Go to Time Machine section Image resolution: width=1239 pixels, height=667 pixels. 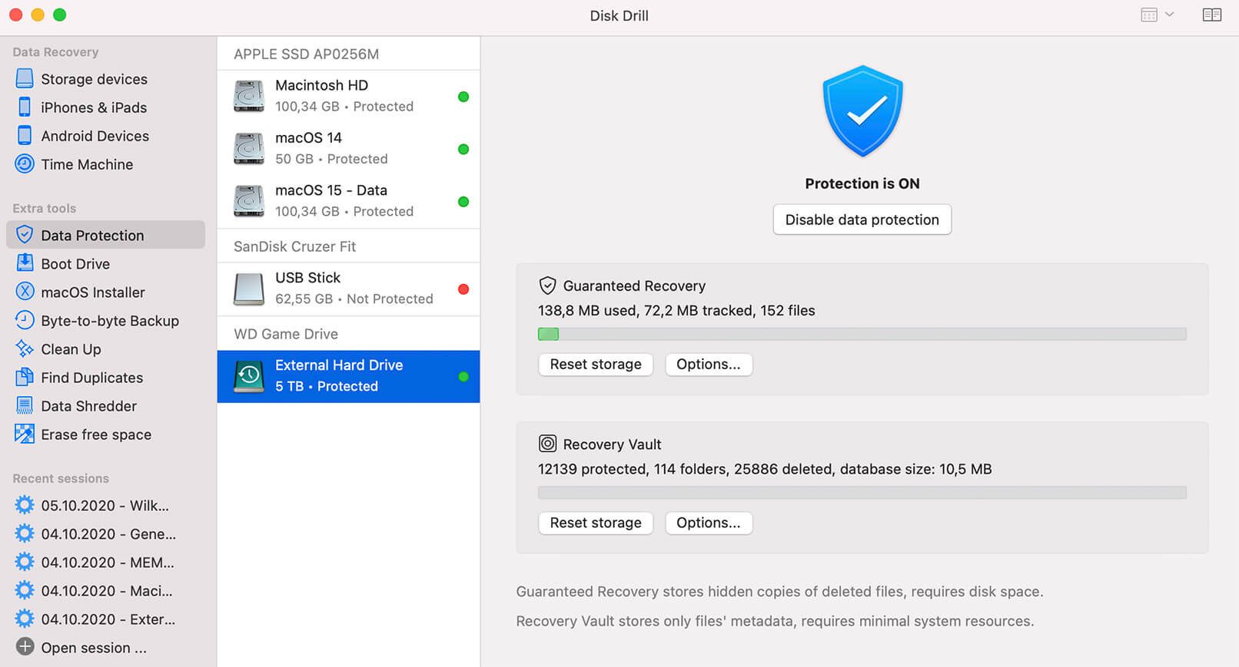pos(87,164)
